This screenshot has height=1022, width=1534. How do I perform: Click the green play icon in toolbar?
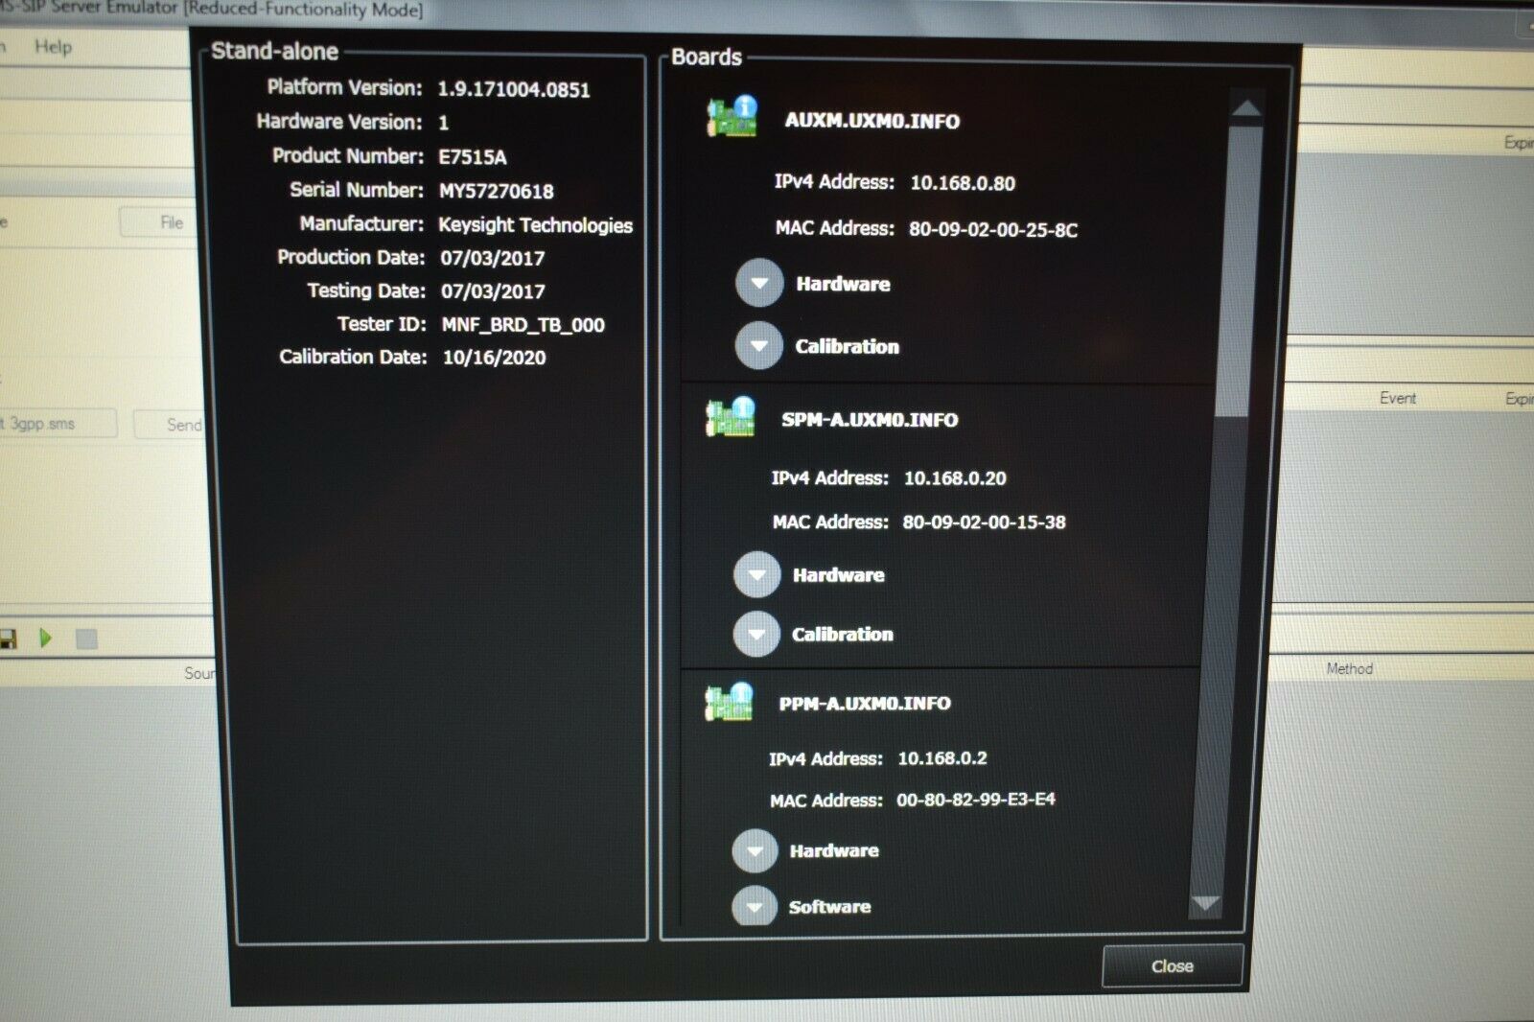point(45,638)
